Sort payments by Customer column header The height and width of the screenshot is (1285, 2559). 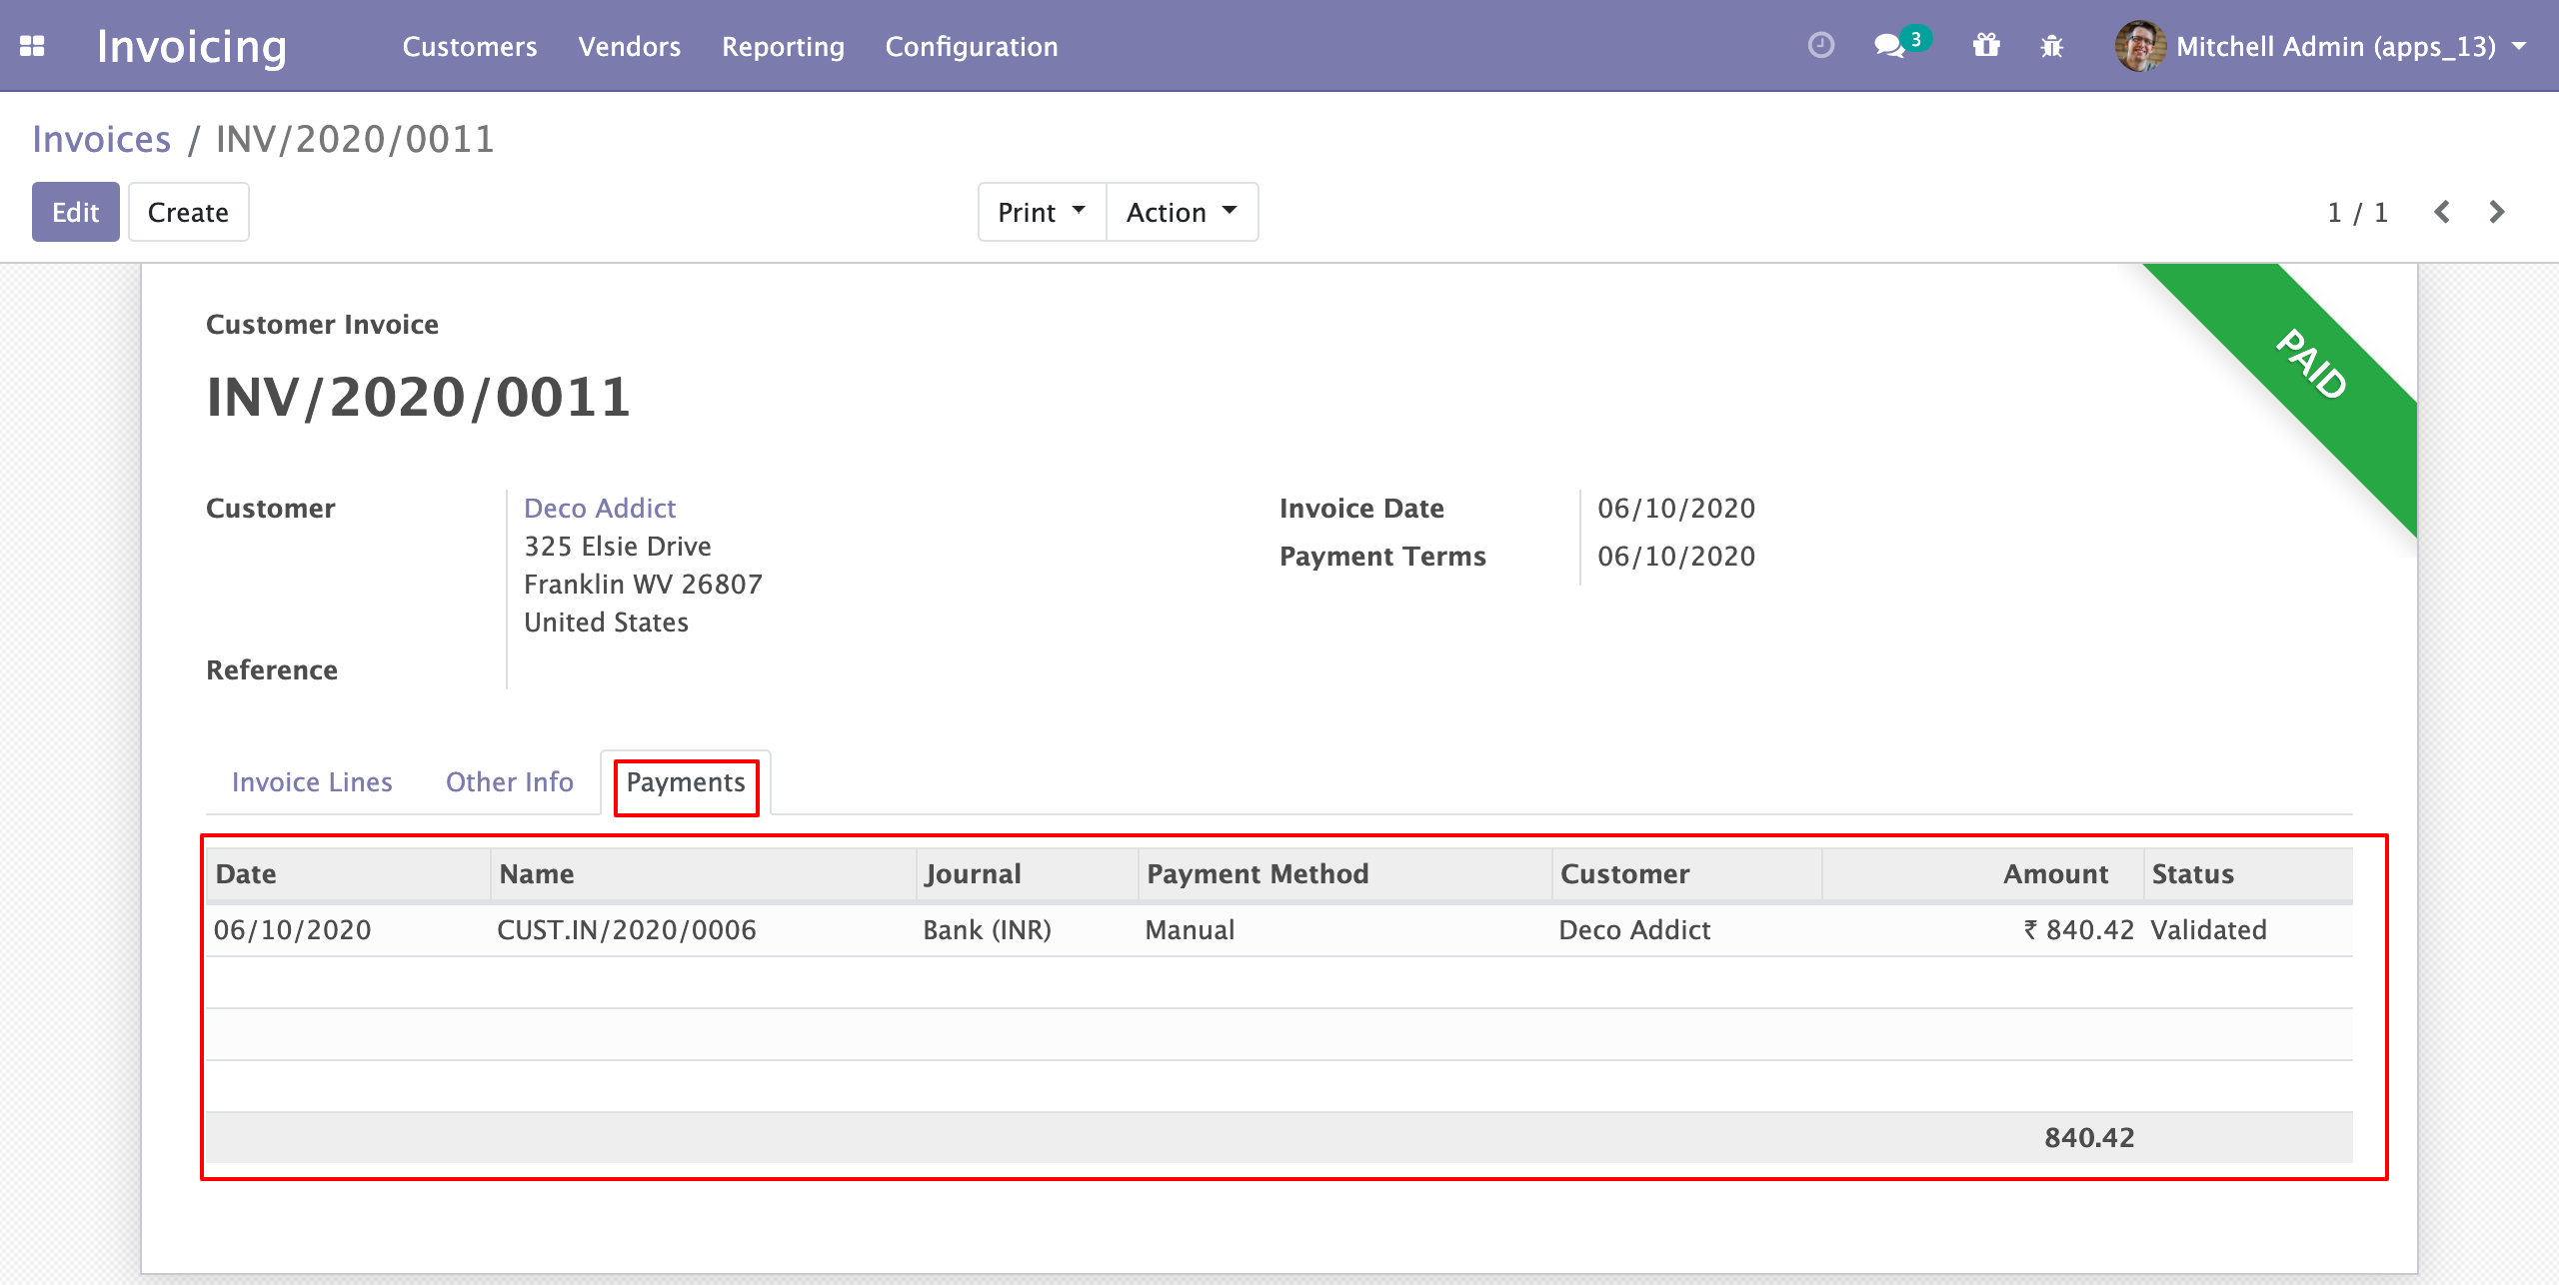tap(1687, 873)
